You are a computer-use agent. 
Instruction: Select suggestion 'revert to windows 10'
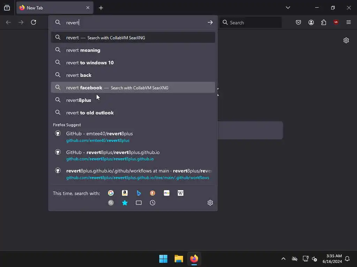point(133,63)
